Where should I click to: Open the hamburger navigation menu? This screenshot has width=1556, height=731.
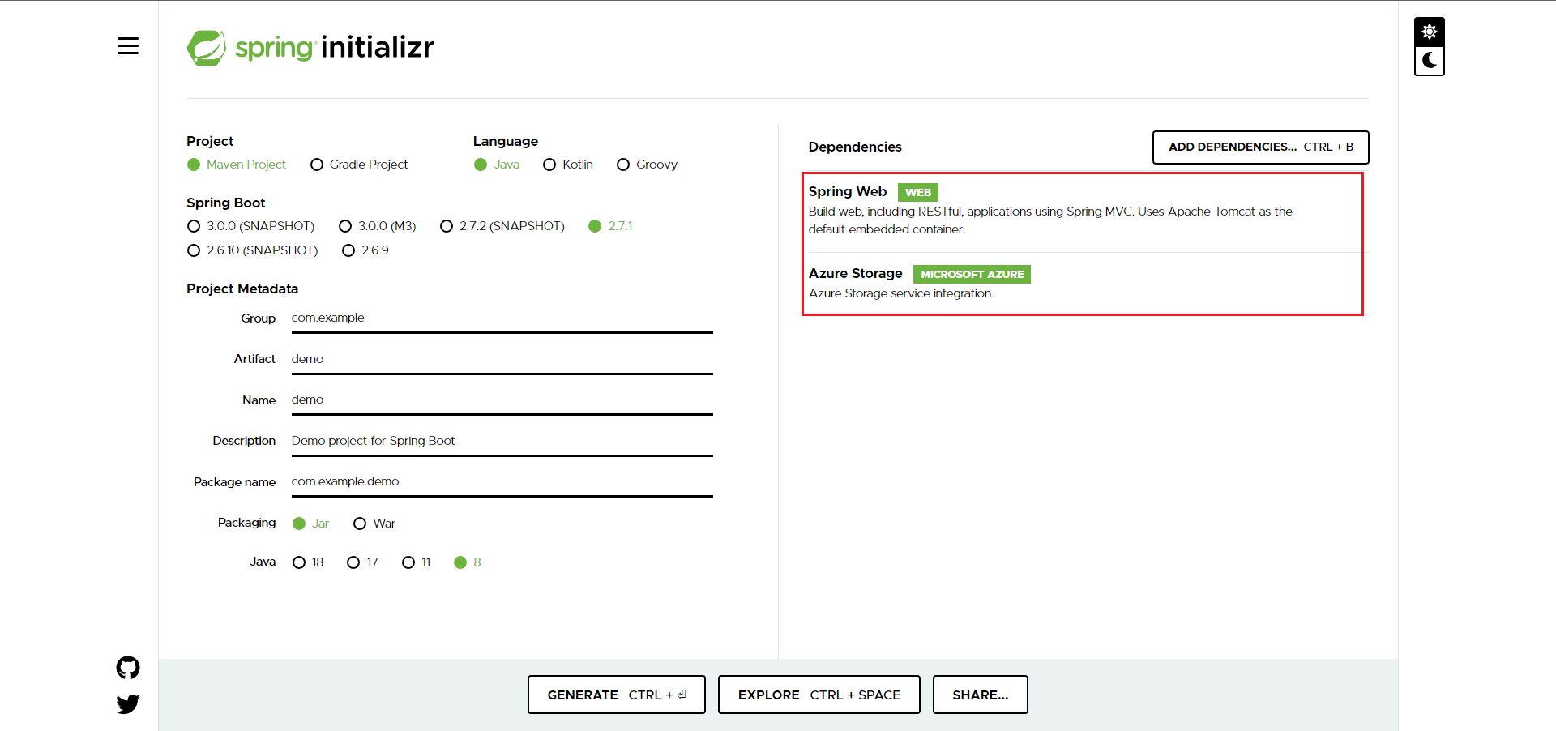click(127, 46)
